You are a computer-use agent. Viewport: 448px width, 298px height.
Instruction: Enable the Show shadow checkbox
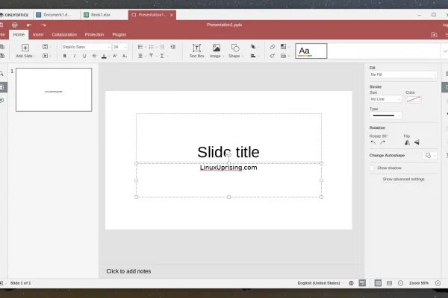pyautogui.click(x=372, y=168)
